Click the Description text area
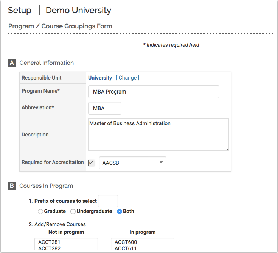278x253 pixels. (x=158, y=135)
